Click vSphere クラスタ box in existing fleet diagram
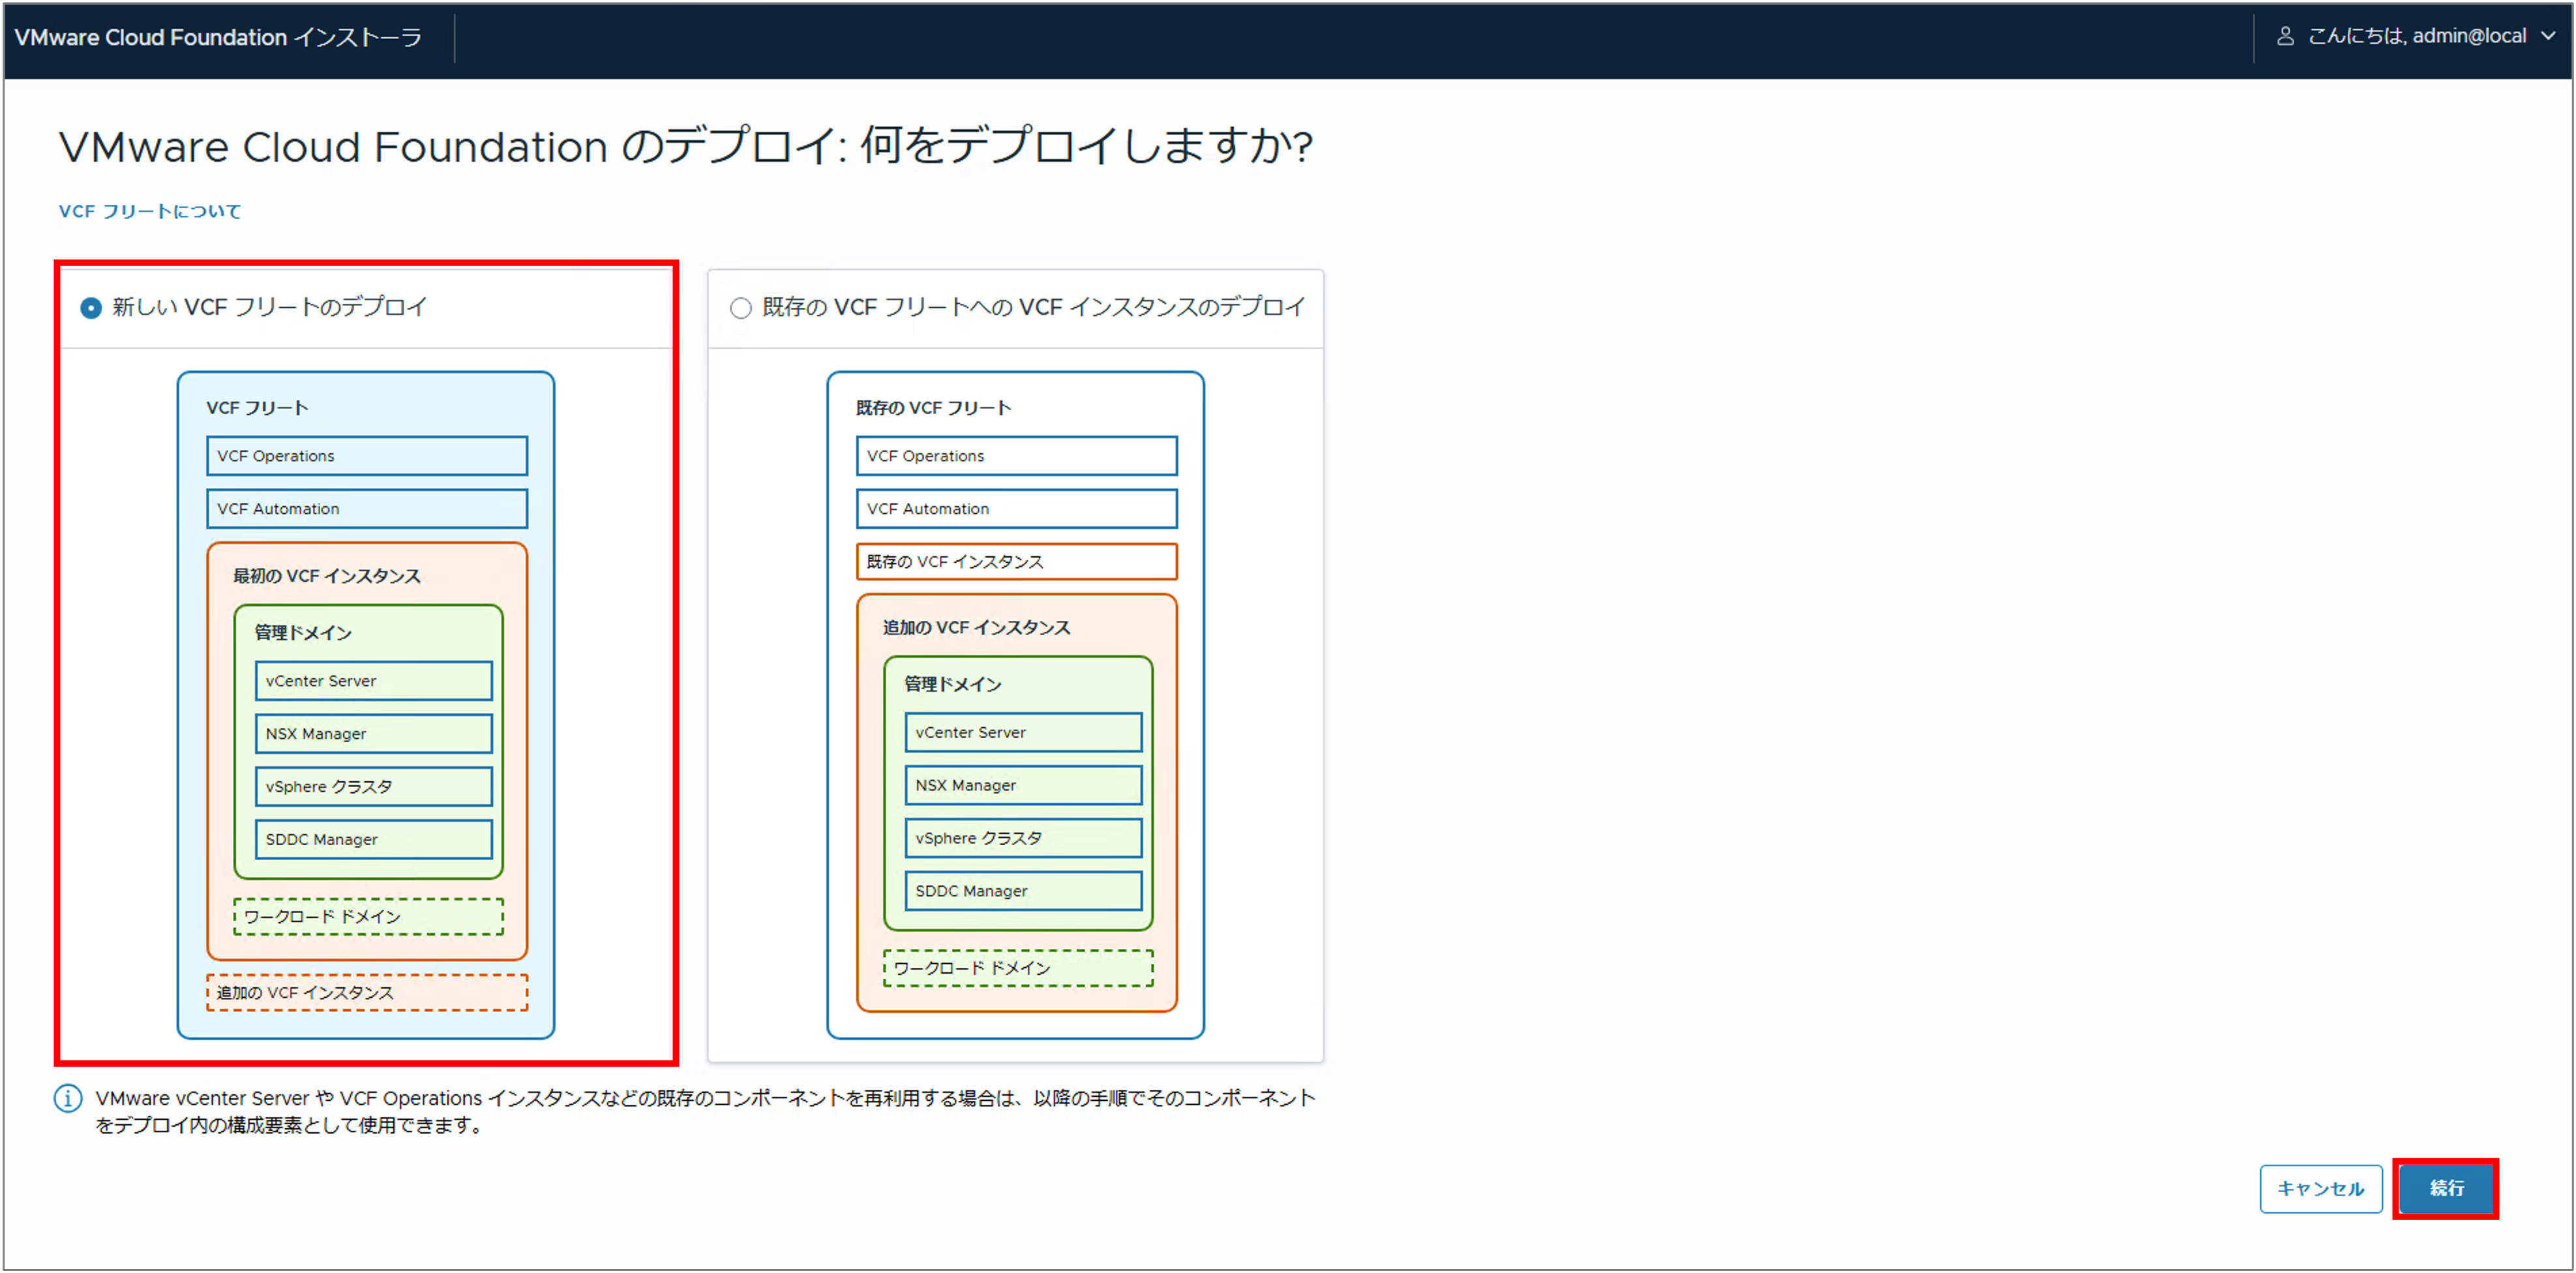The width and height of the screenshot is (2576, 1273). point(1024,839)
